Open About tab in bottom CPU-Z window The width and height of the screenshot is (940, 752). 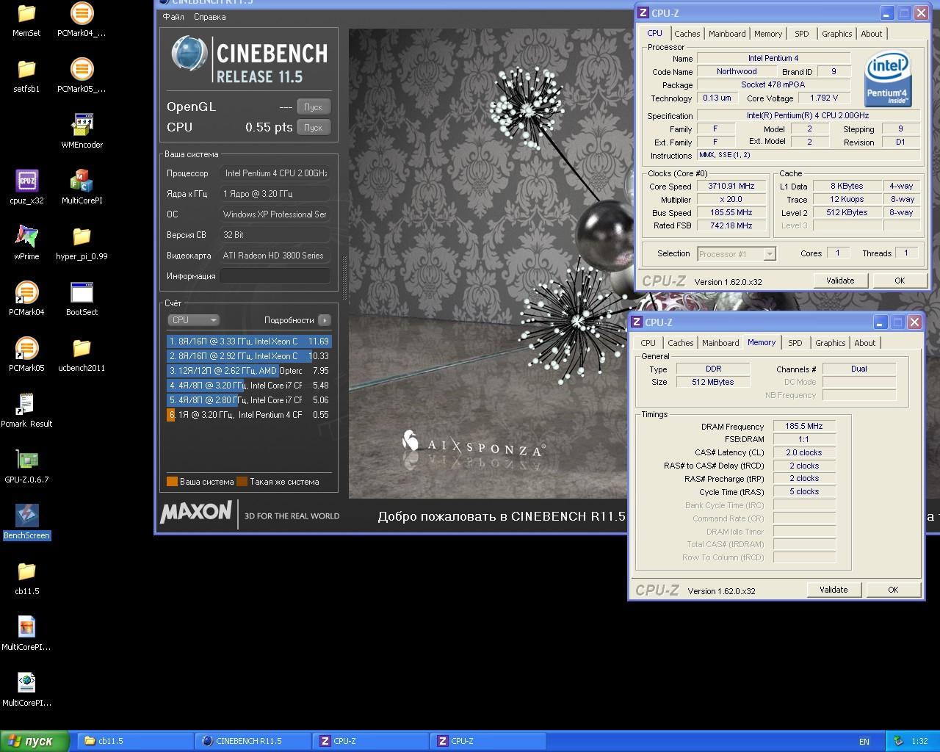point(865,343)
